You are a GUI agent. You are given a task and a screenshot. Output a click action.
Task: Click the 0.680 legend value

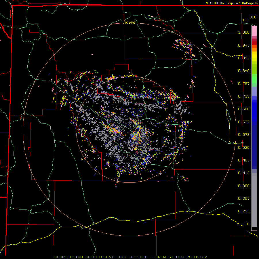click(244, 109)
